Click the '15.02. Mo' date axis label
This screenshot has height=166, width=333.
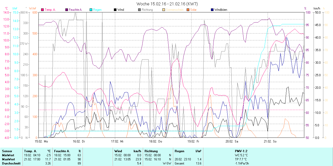41,141
